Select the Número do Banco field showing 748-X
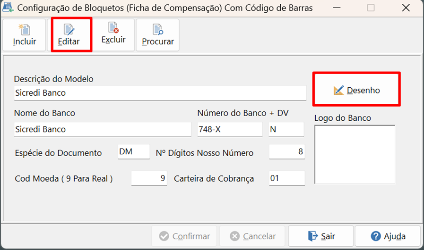Screen dimensions: 424x250 coord(230,129)
